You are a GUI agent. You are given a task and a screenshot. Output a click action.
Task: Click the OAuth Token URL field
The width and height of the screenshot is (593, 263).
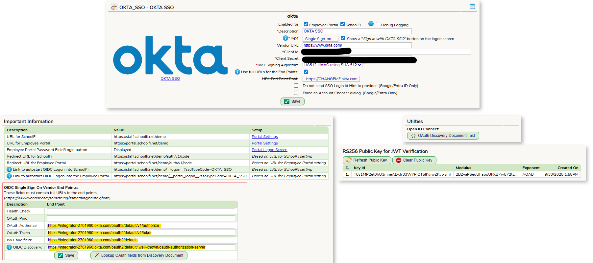(141, 233)
